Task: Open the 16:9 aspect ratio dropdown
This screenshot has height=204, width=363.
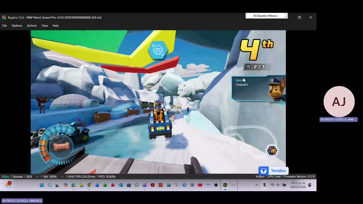Action: click(32, 177)
